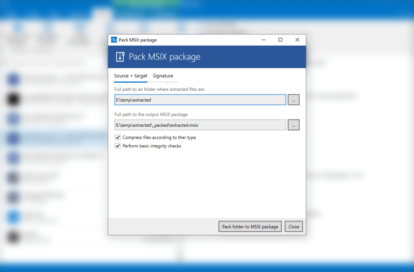414x272 pixels.
Task: Click the Close button in dialog footer
Action: tap(294, 227)
